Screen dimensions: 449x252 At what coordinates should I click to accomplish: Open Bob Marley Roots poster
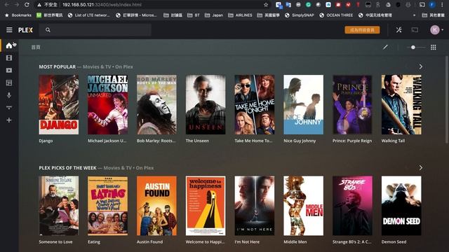[156, 104]
